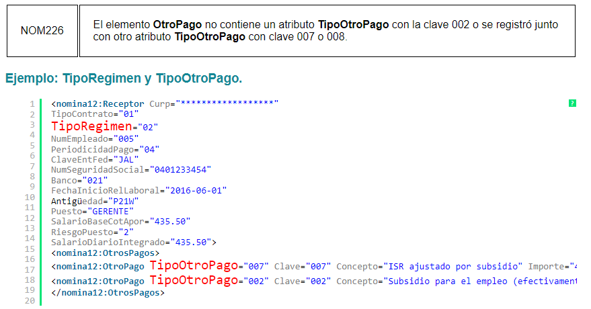
Task: Click the ClaveEntFed value "JAL"
Action: point(126,159)
